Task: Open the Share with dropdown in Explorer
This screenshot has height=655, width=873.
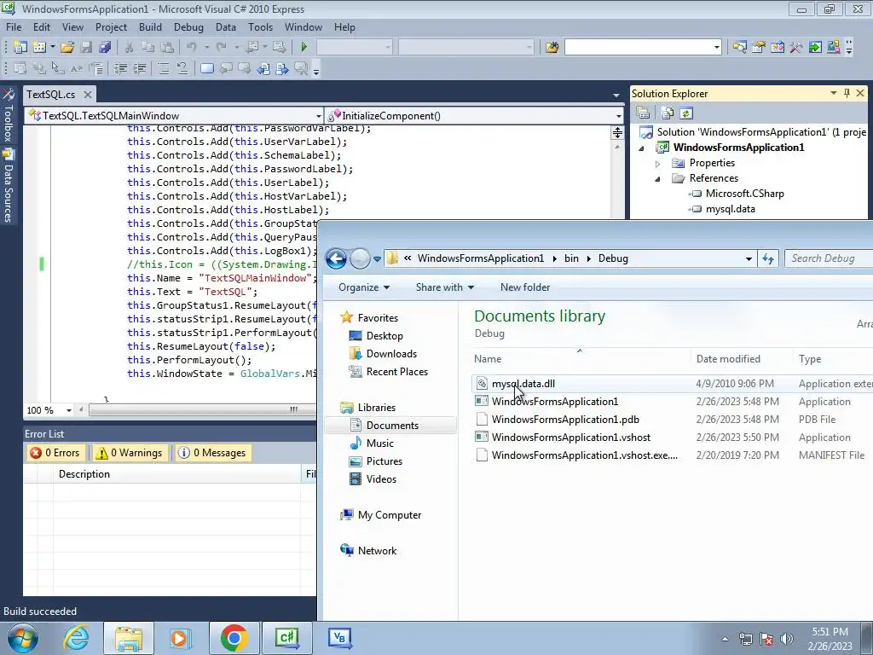Action: (x=445, y=287)
